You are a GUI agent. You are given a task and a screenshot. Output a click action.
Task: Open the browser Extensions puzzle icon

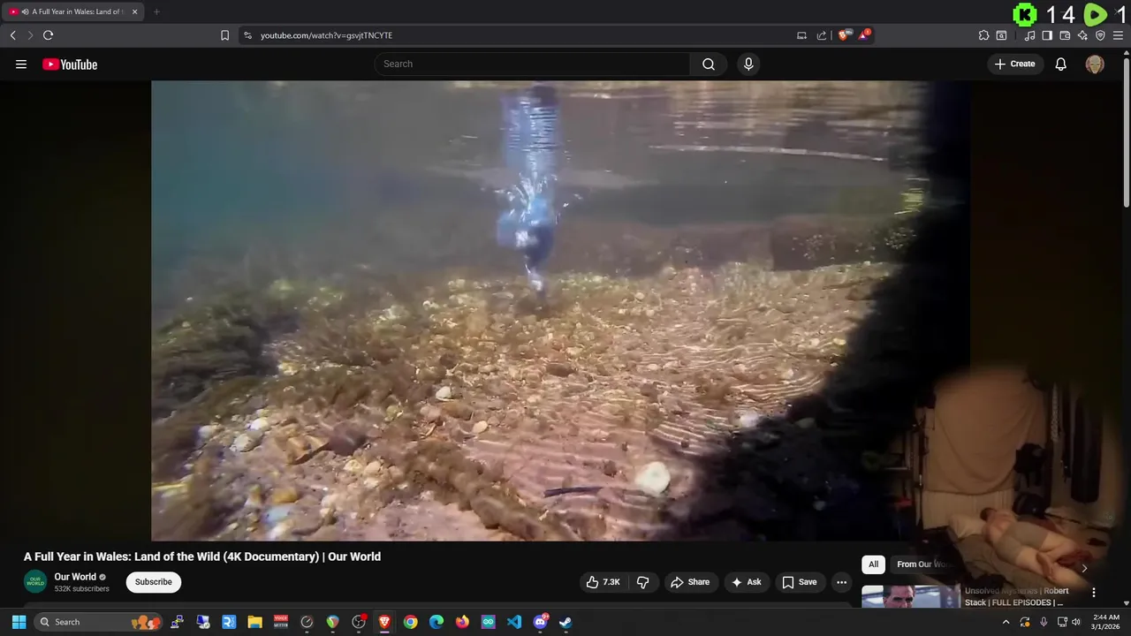(x=983, y=35)
